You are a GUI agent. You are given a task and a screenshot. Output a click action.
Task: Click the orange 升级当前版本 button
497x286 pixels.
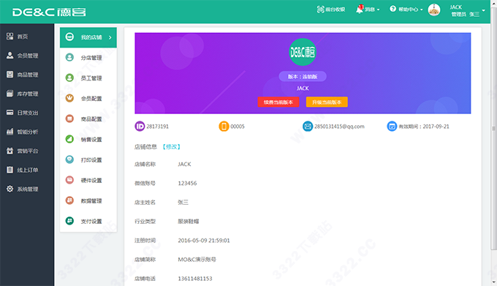pyautogui.click(x=327, y=102)
